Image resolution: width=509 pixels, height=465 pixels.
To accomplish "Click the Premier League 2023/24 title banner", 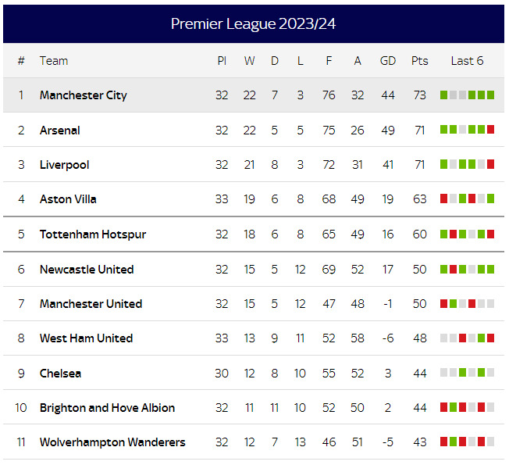I will click(254, 23).
